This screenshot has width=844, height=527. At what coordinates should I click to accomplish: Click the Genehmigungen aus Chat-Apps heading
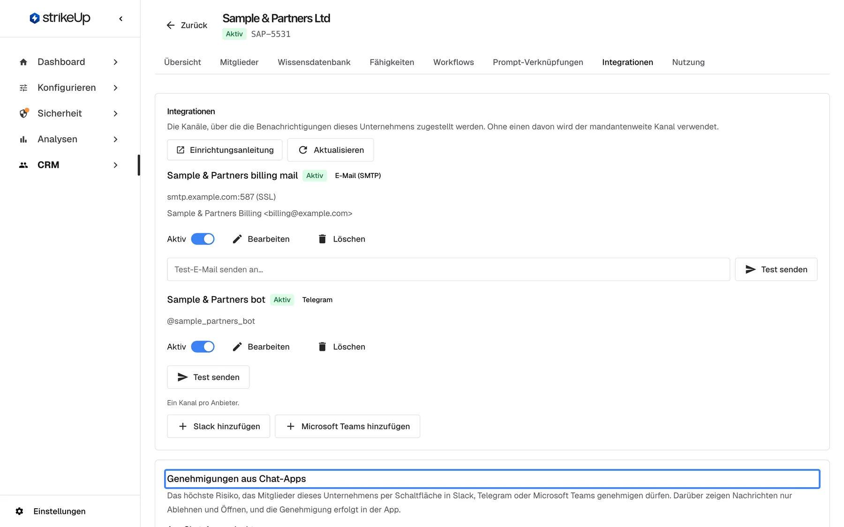click(x=236, y=479)
